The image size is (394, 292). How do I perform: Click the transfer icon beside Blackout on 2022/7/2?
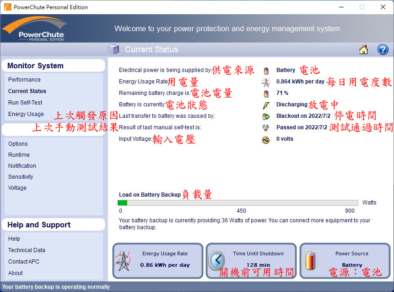(x=266, y=116)
